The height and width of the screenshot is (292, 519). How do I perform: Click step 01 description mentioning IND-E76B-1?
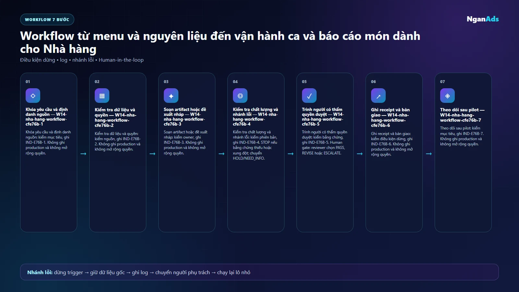click(48, 142)
